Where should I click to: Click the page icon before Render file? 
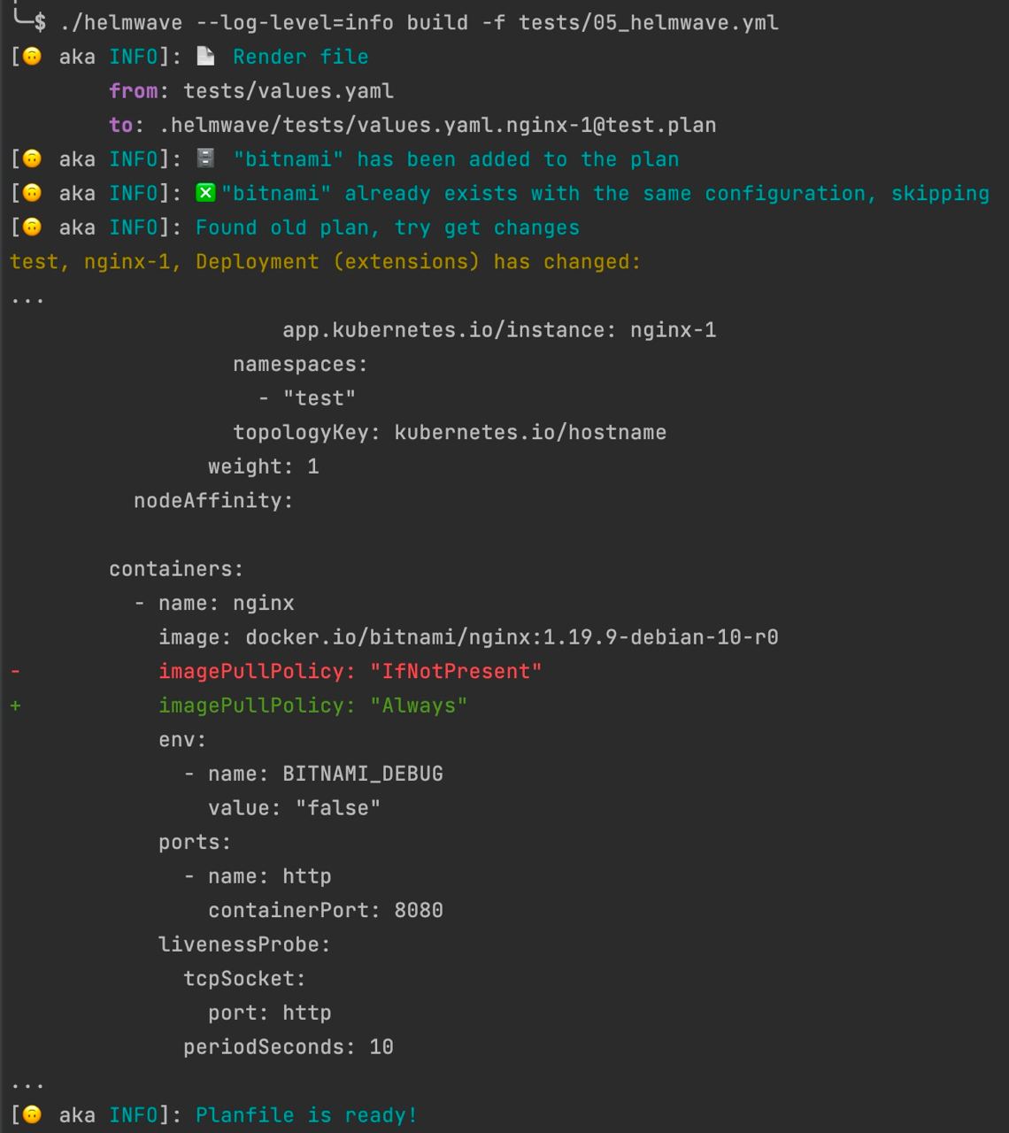[205, 57]
